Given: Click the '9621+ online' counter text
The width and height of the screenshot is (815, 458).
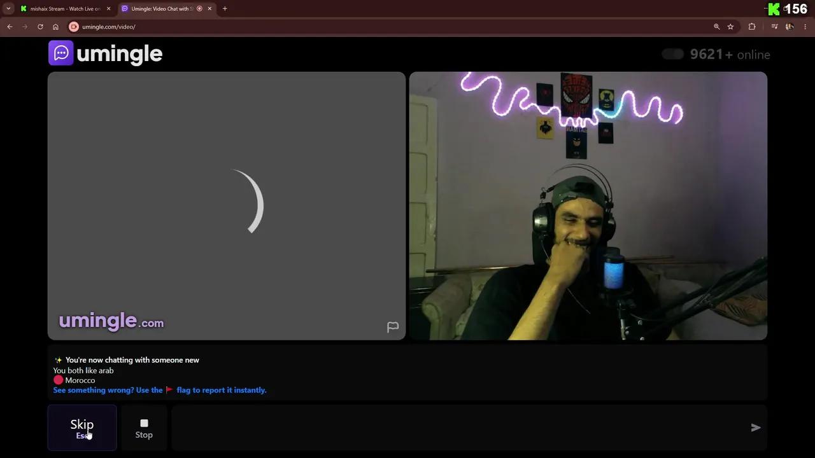Looking at the screenshot, I should 730,54.
